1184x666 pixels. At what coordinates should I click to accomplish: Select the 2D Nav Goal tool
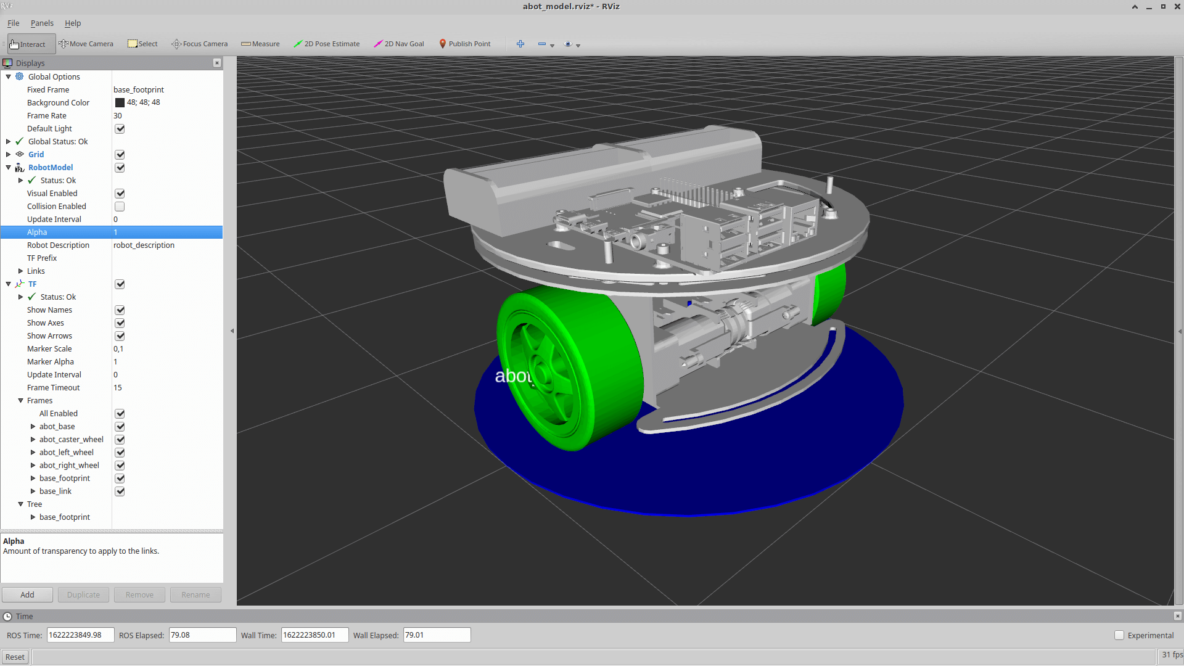(398, 44)
